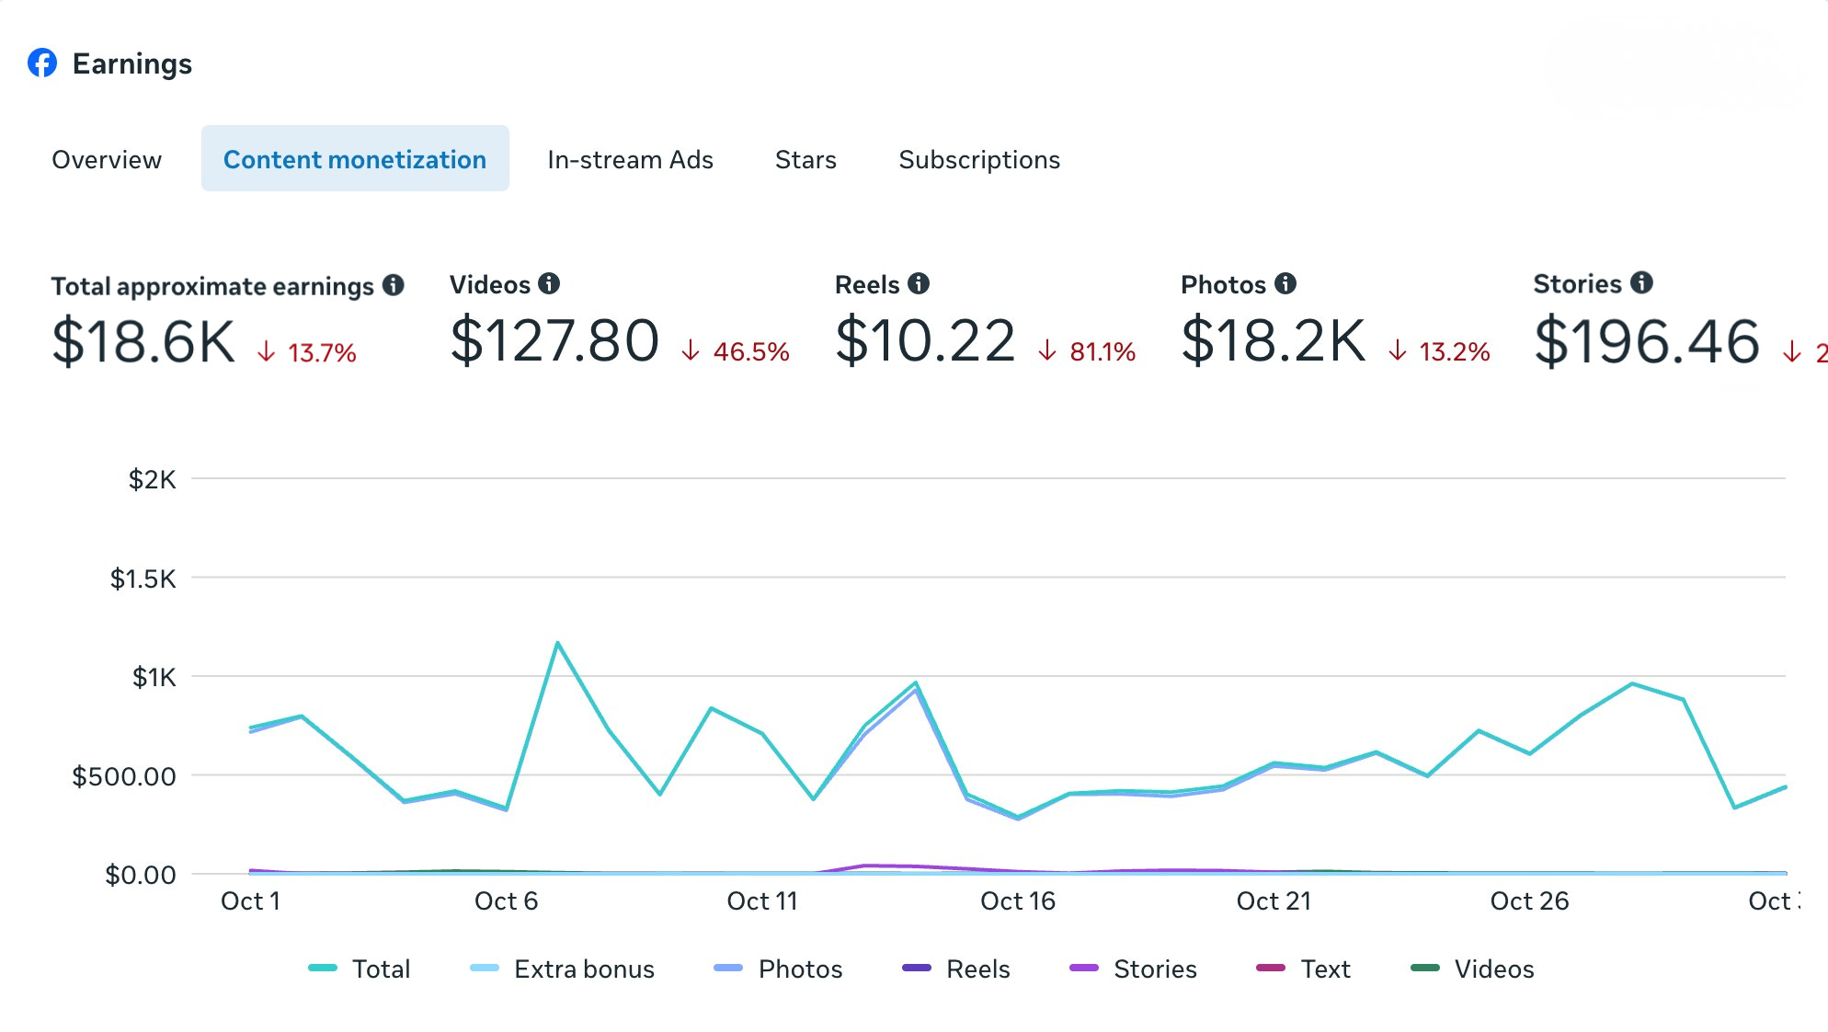The width and height of the screenshot is (1828, 1032).
Task: Click the Videos info icon
Action: 549,283
